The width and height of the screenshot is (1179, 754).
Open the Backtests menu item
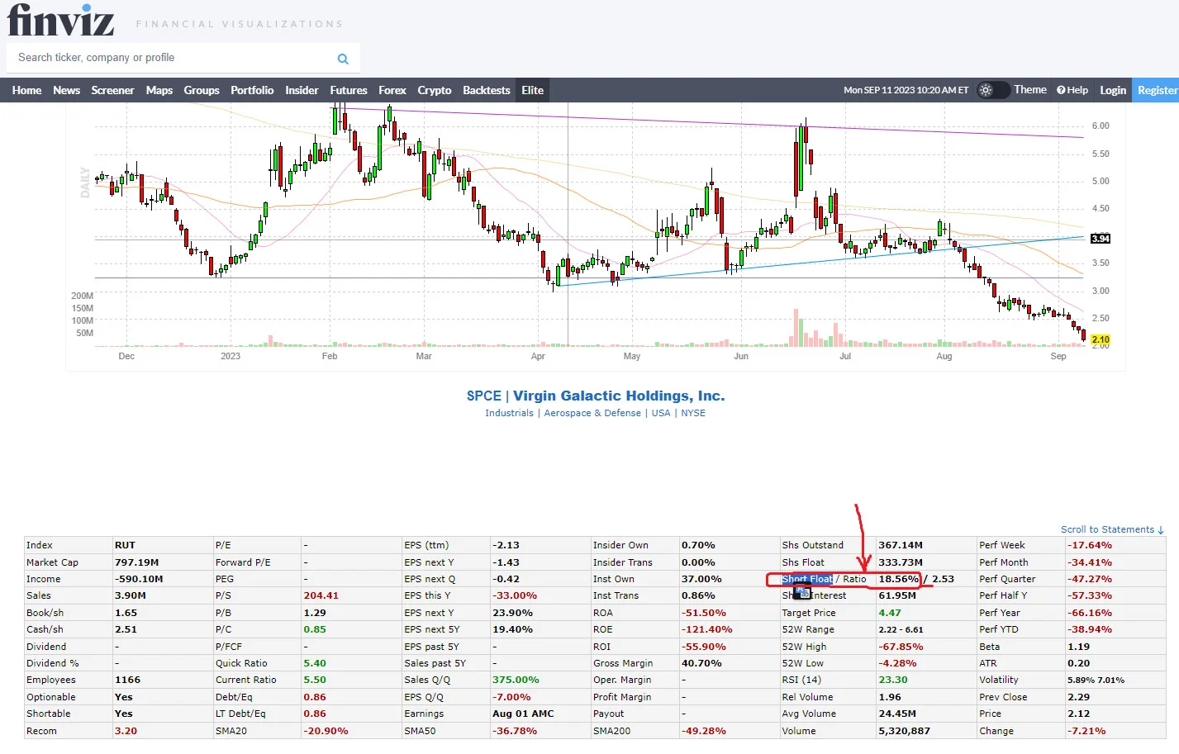click(x=487, y=90)
